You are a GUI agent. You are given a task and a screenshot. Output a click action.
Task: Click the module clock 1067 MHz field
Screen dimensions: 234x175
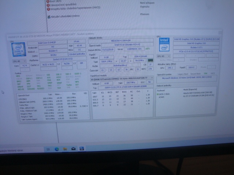[131, 82]
